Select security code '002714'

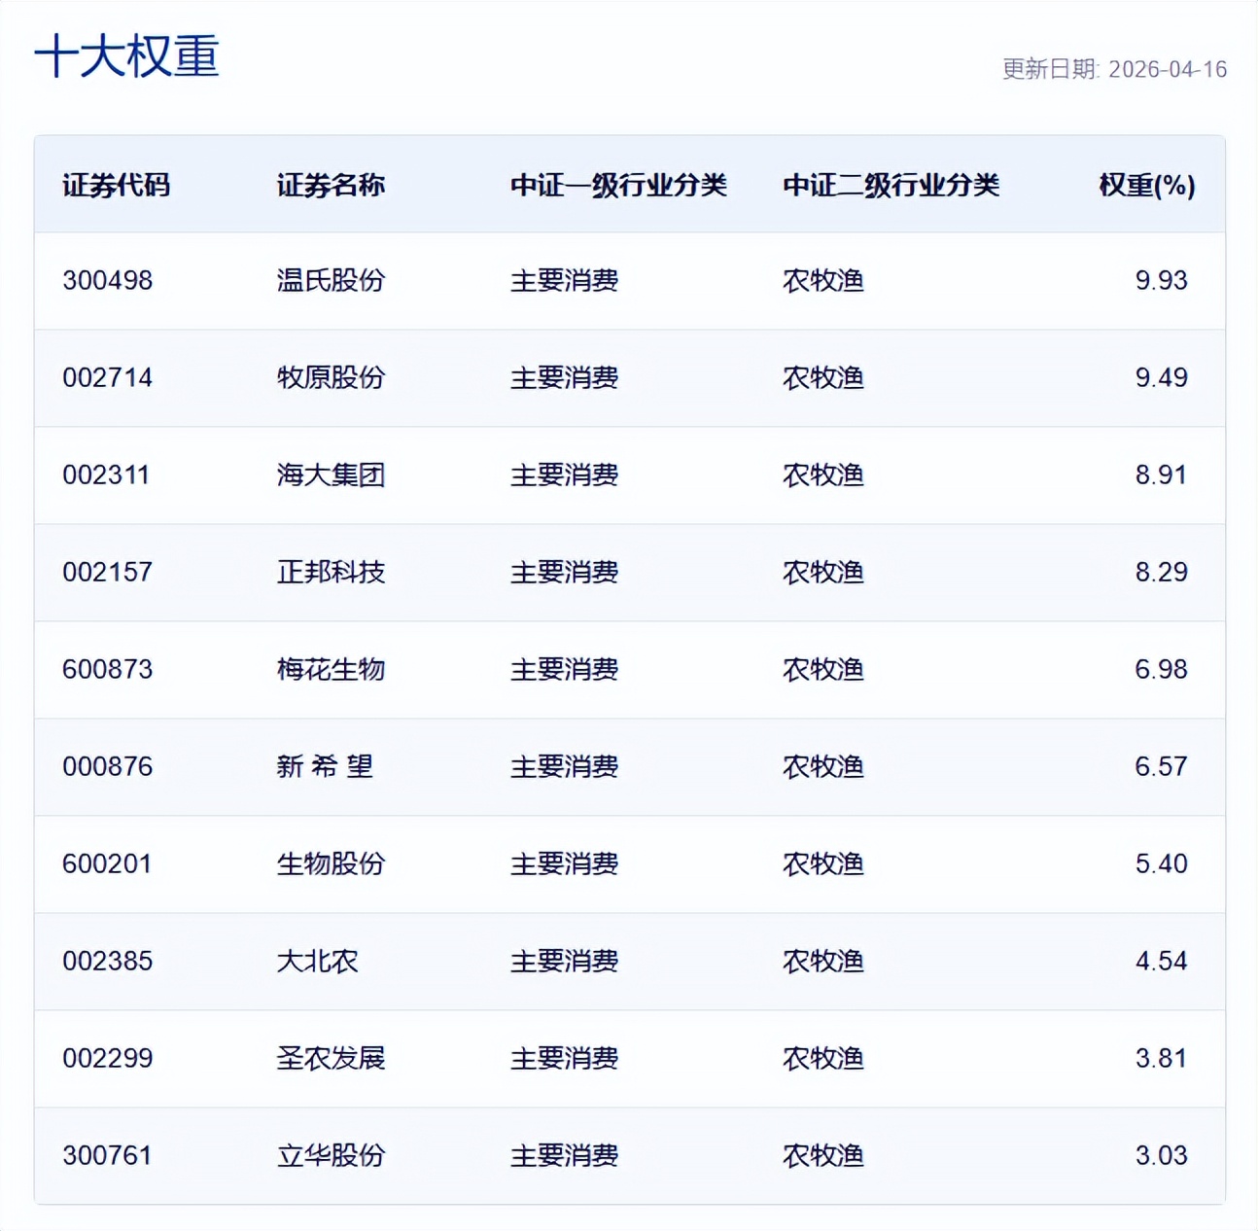pyautogui.click(x=108, y=377)
